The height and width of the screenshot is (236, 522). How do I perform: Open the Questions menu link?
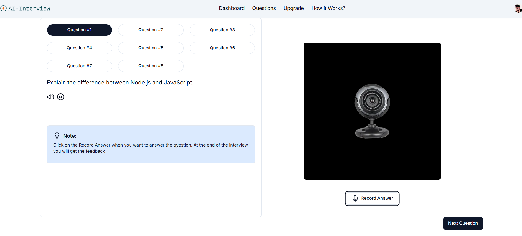pos(264,8)
